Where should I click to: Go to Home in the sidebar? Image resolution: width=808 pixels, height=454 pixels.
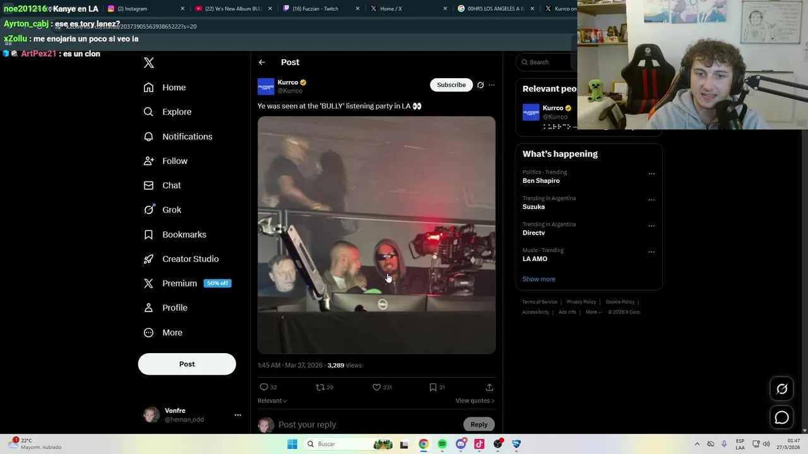[x=165, y=88]
